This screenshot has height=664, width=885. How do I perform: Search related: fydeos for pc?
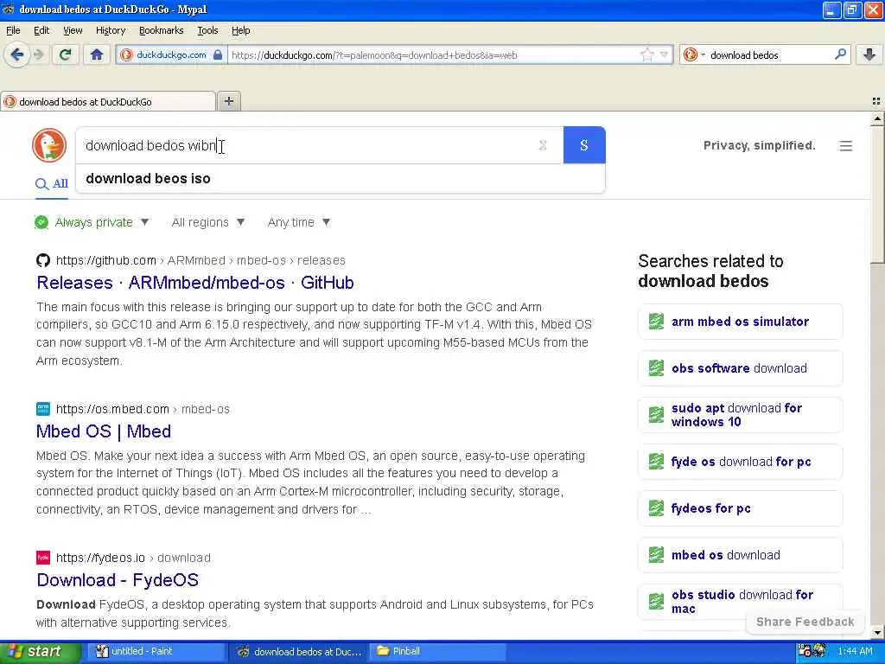point(740,508)
